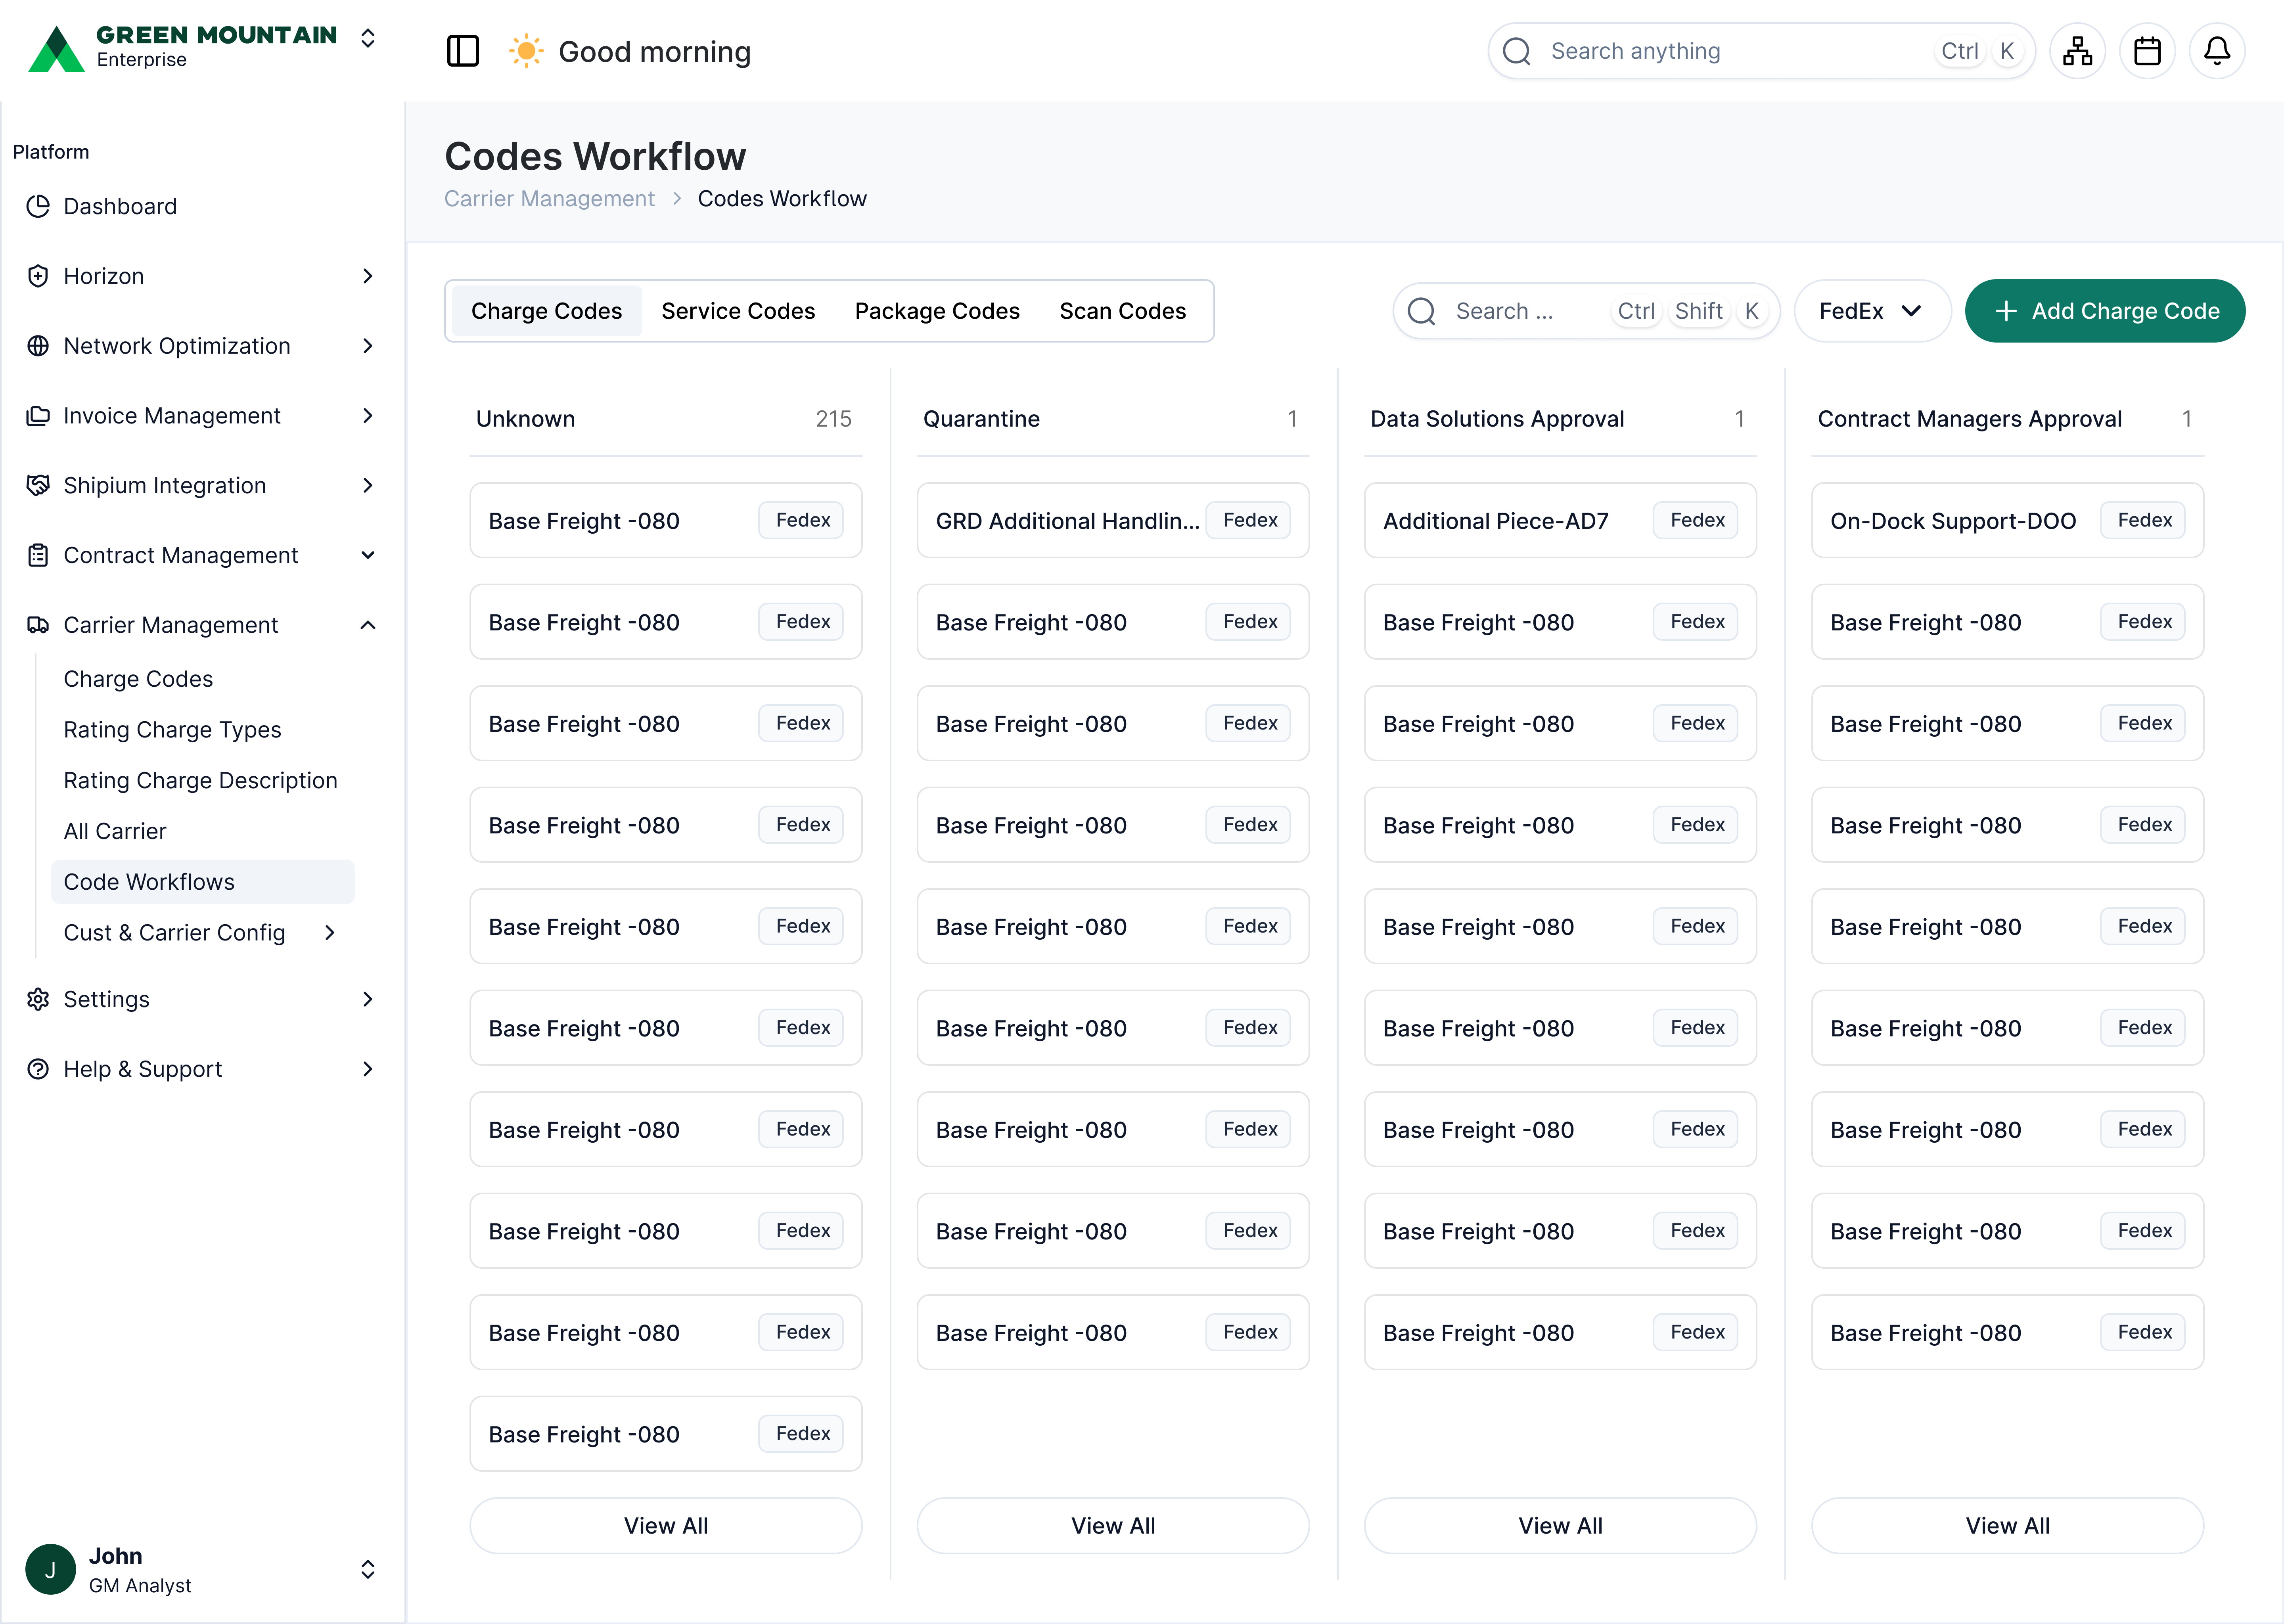Open John's user menu chevrons
Image resolution: width=2284 pixels, height=1624 pixels.
click(x=368, y=1569)
